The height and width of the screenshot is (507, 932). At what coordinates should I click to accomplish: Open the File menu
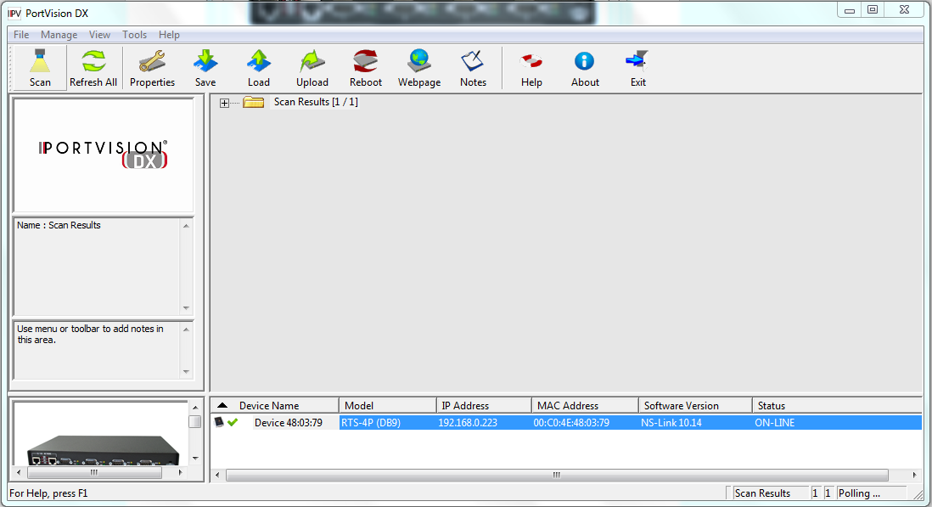(x=21, y=35)
